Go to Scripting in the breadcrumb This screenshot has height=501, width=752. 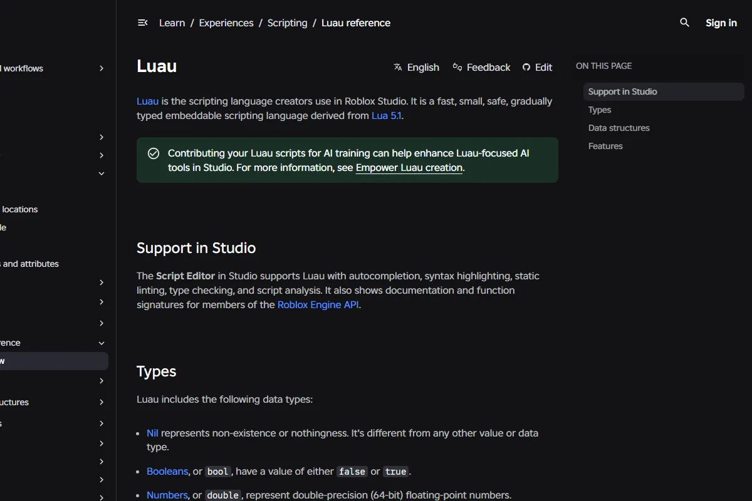pyautogui.click(x=287, y=23)
